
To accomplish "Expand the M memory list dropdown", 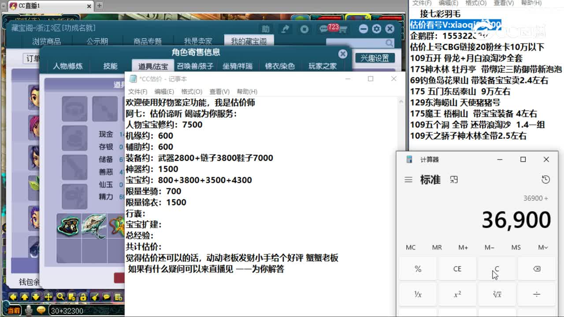I will [543, 247].
